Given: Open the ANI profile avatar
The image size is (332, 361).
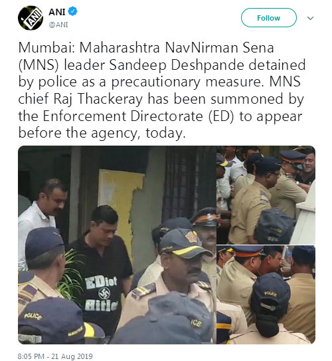Looking at the screenshot, I should [31, 18].
